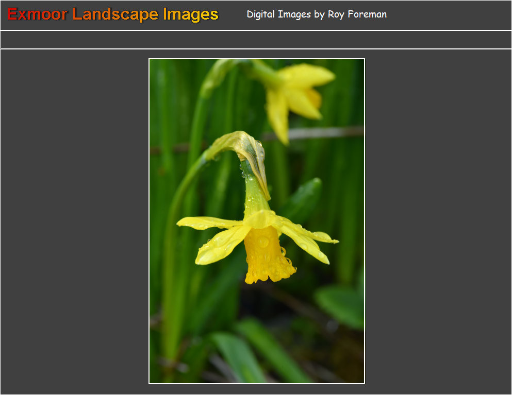Image resolution: width=512 pixels, height=395 pixels.
Task: Click the large water droplet on the trumpet
Action: point(263,242)
